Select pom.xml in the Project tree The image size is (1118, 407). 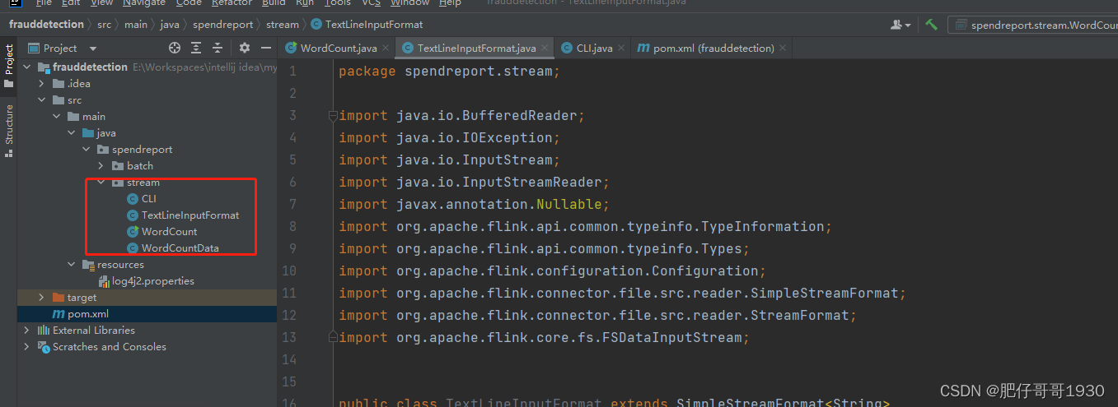click(x=88, y=313)
